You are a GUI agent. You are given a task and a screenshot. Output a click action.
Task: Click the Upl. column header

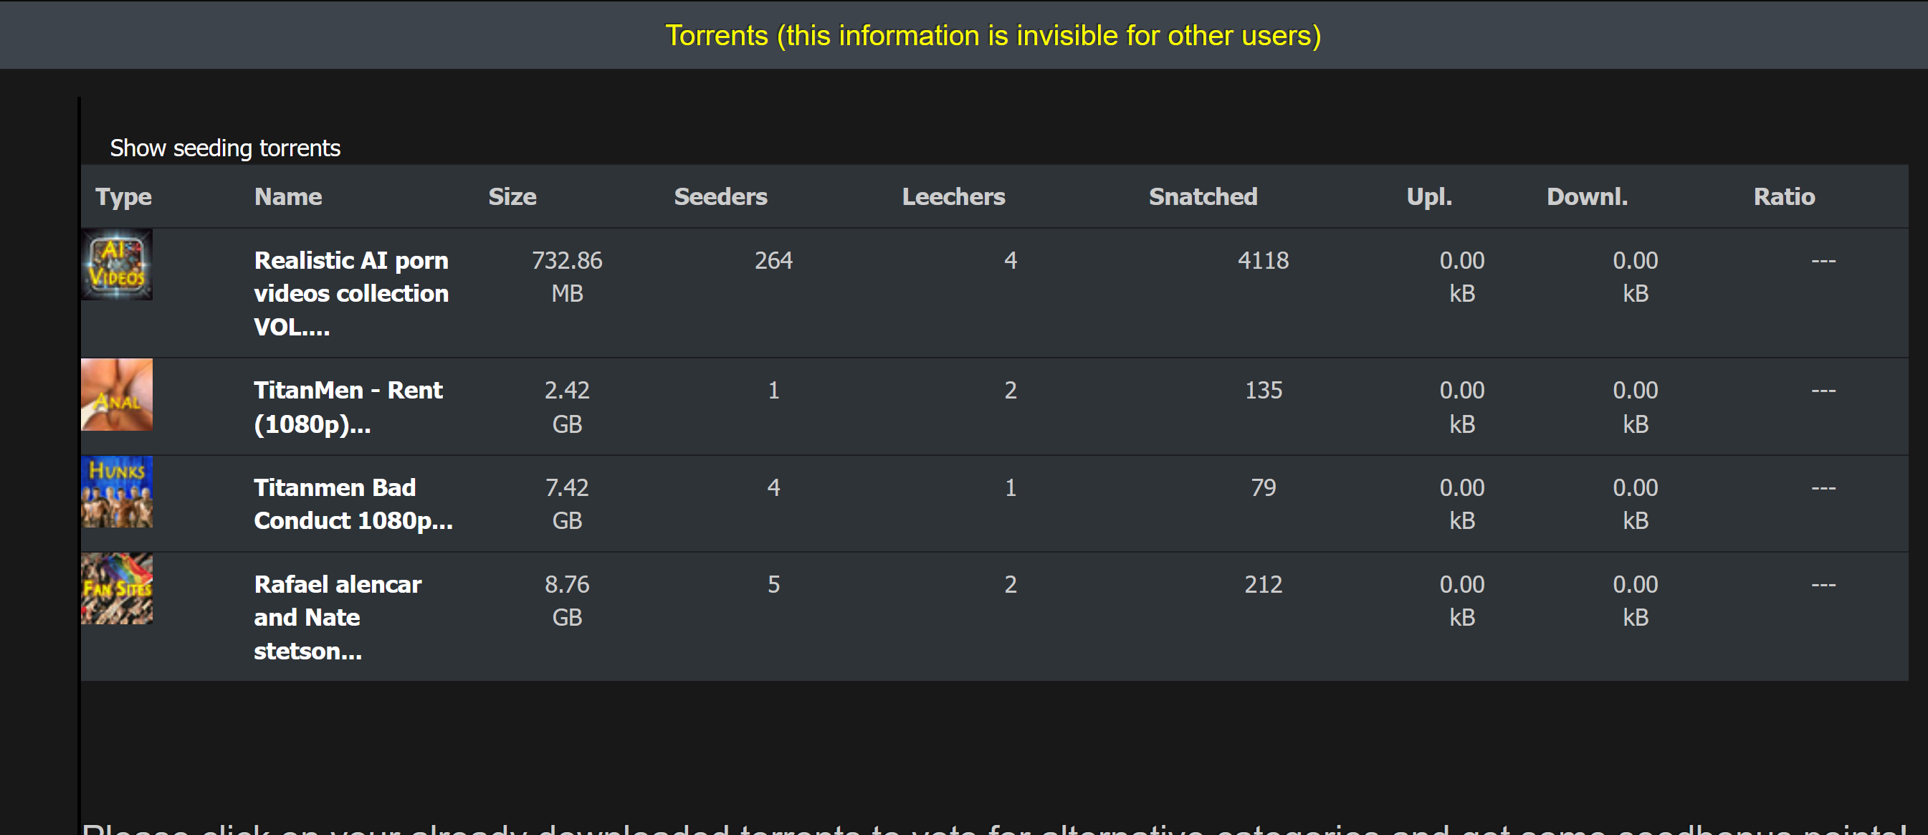1428,197
